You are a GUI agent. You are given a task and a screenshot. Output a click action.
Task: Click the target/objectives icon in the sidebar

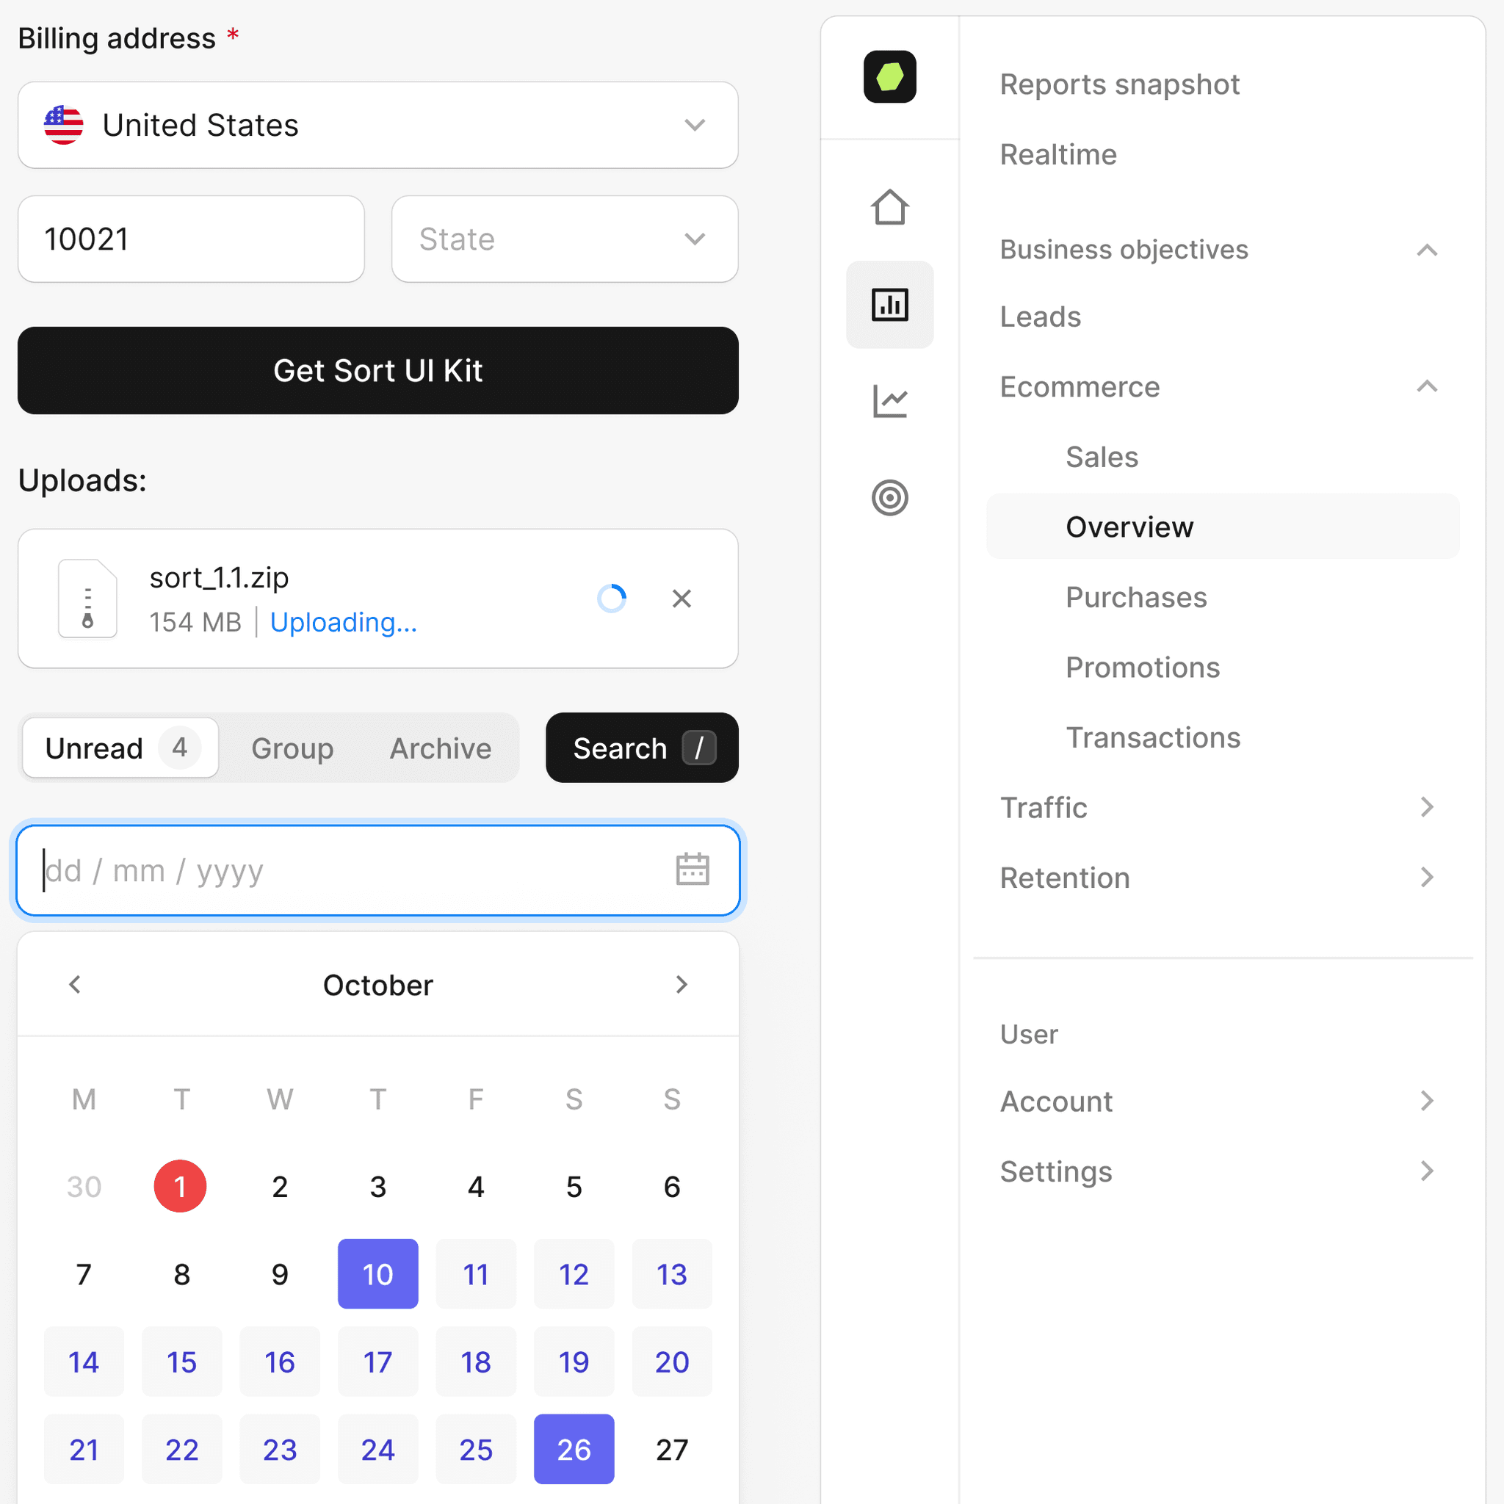coord(890,497)
